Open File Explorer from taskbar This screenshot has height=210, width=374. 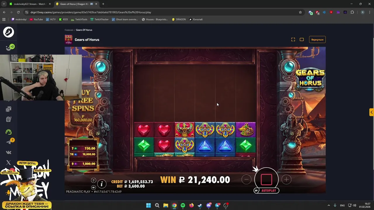(166, 205)
